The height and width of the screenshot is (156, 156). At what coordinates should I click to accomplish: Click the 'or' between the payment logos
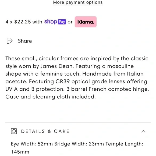(x=70, y=22)
